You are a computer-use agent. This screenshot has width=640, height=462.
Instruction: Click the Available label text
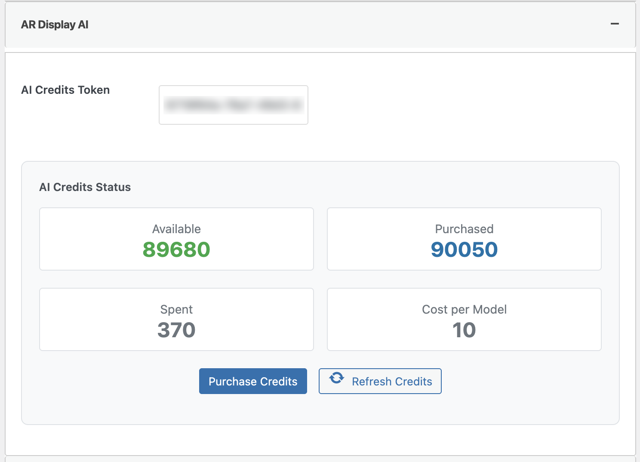176,229
